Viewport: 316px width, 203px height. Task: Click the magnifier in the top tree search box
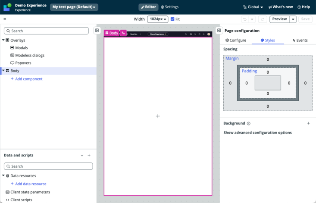8,31
